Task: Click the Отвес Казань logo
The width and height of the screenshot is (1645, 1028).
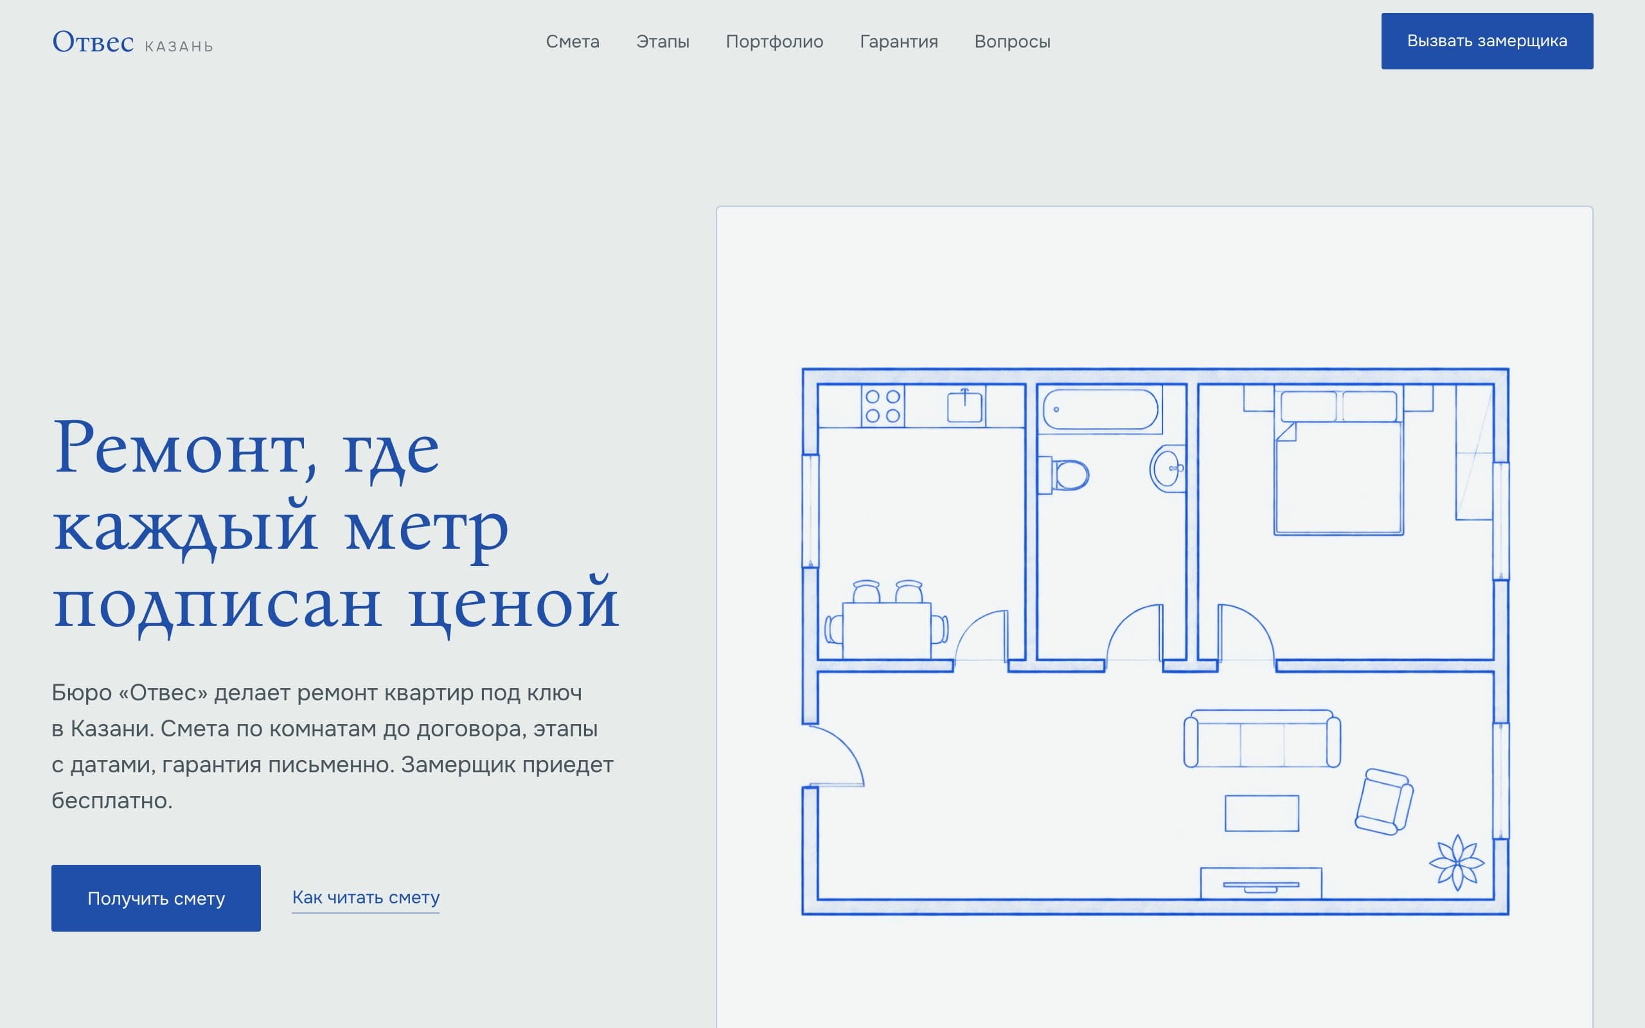Action: pyautogui.click(x=132, y=42)
